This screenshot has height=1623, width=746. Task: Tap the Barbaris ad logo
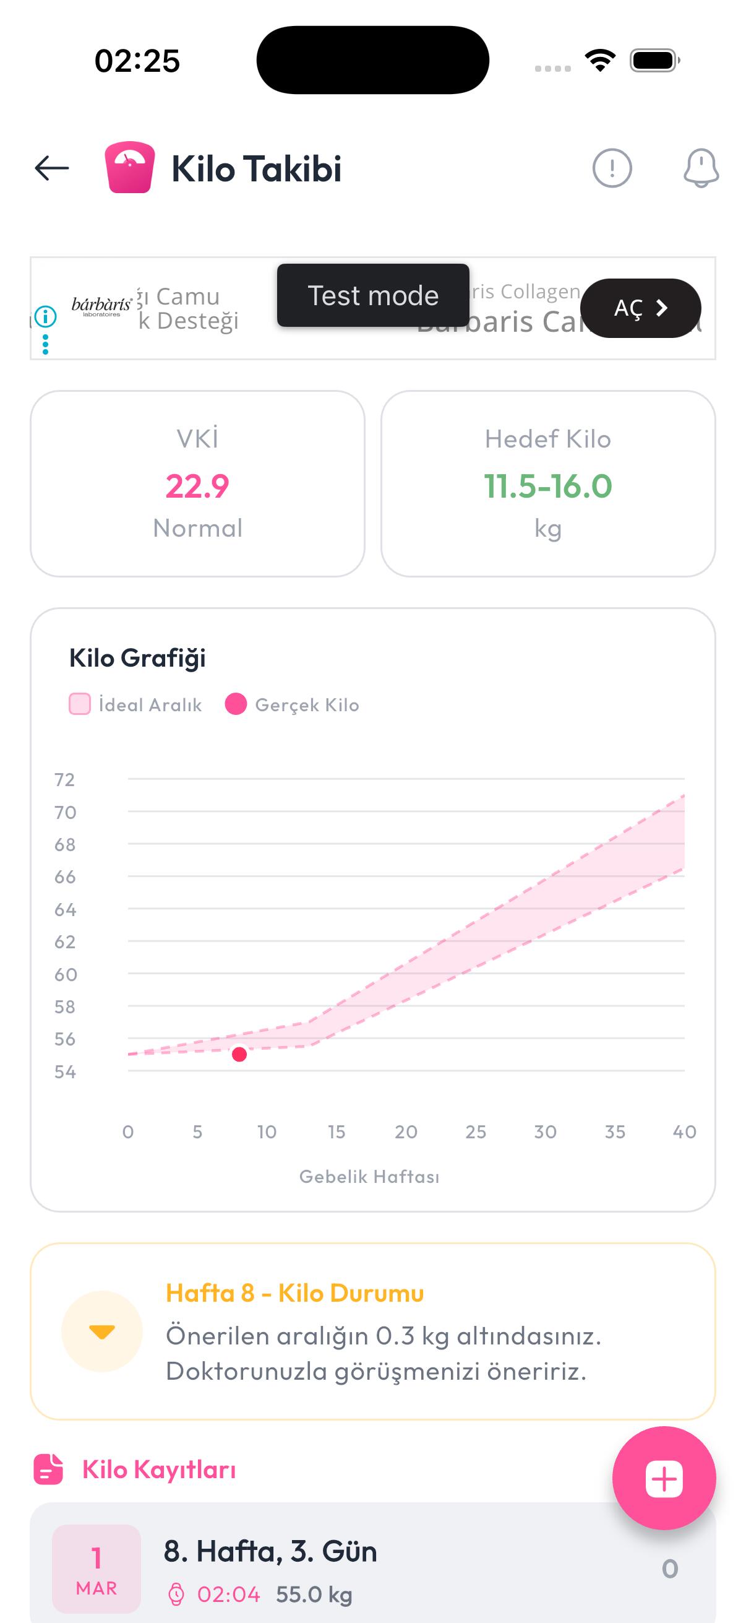tap(101, 306)
